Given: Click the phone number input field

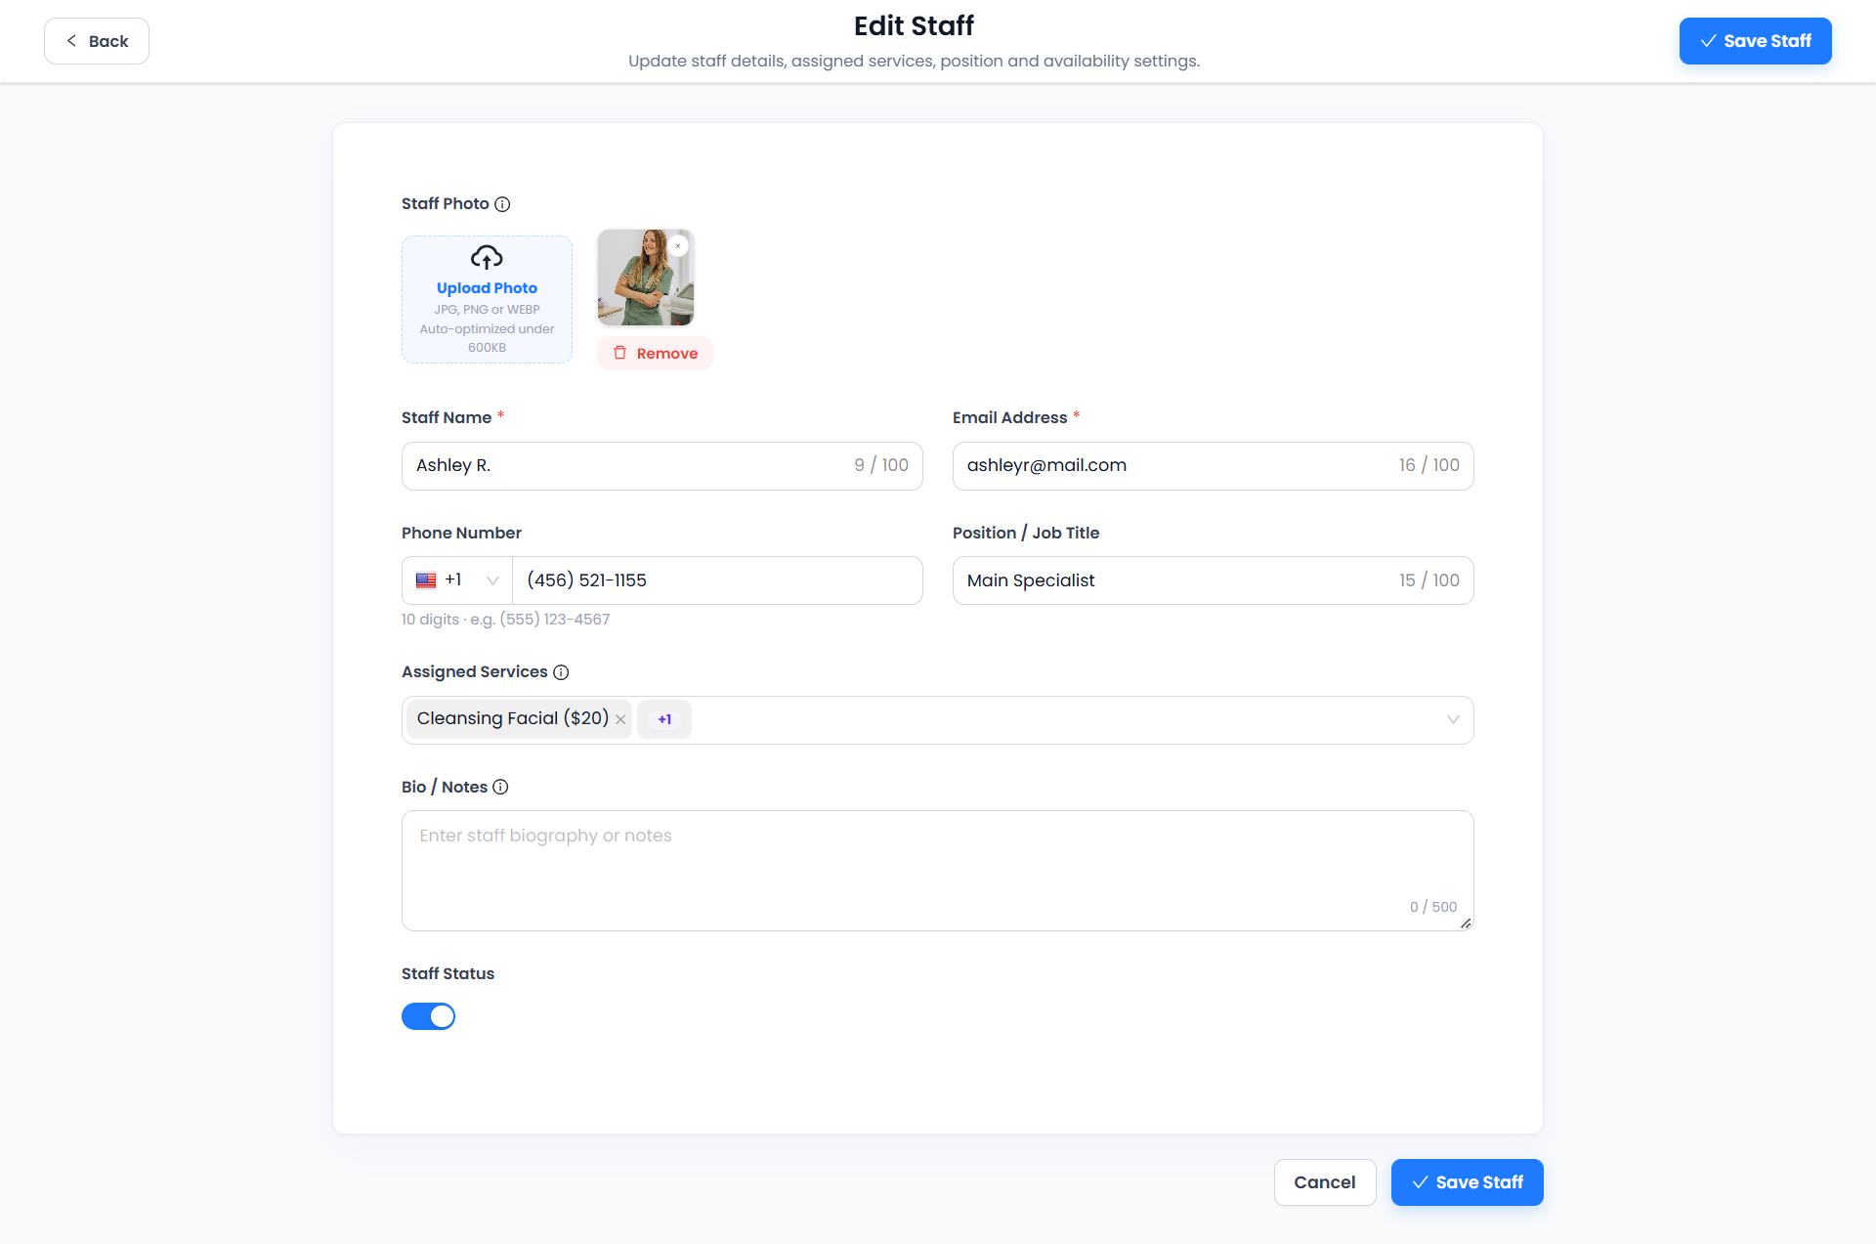Looking at the screenshot, I should click(x=717, y=580).
